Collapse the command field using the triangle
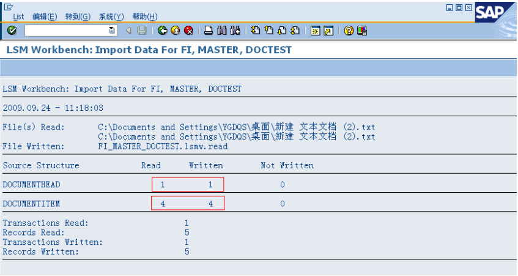The width and height of the screenshot is (518, 276). 128,31
